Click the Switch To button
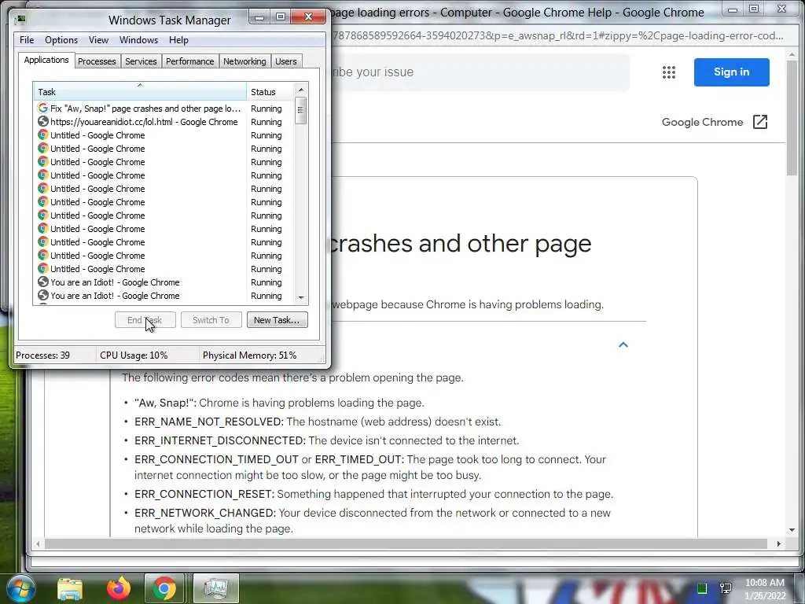 211,320
